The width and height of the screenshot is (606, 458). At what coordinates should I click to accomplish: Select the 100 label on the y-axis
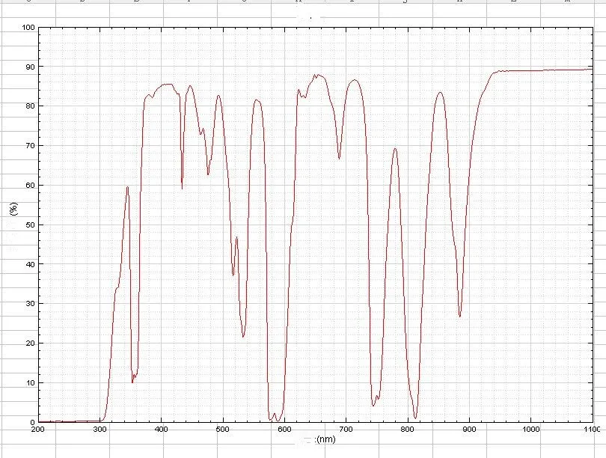coord(28,28)
